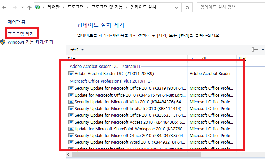Click the 업데이트 설치 검색 search box

pos(231,7)
